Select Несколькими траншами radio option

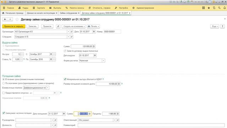pos(4,50)
